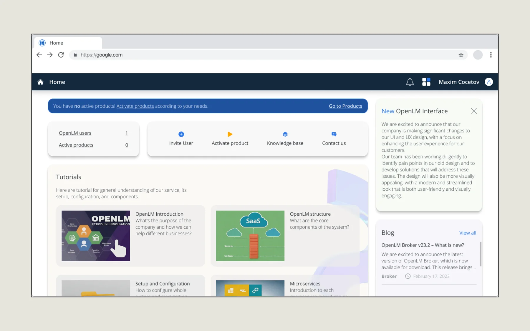The width and height of the screenshot is (530, 331).
Task: Bookmark this page with star icon
Action: click(461, 55)
